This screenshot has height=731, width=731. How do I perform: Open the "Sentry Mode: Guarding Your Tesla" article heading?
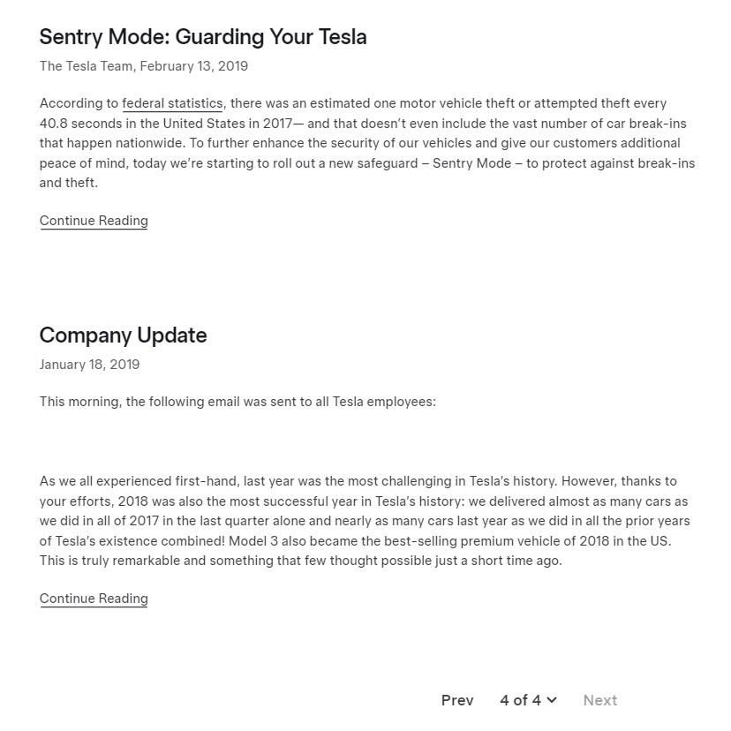(x=203, y=37)
